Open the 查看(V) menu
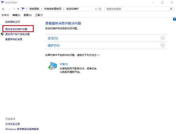This screenshot has width=176, height=134. (28, 15)
